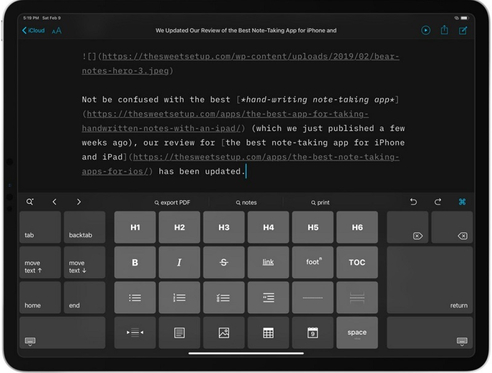492x373 pixels.
Task: Run the export PDF shortcut
Action: click(172, 201)
